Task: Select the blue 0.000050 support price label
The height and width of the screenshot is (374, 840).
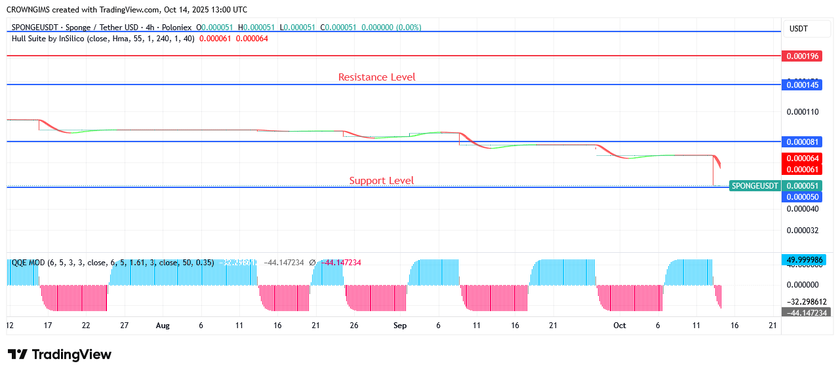Action: click(x=802, y=196)
